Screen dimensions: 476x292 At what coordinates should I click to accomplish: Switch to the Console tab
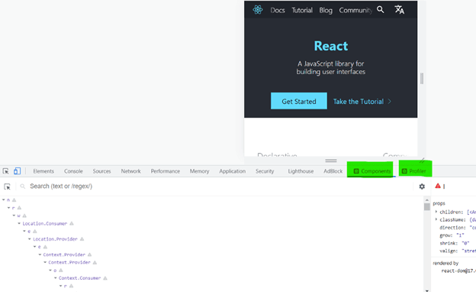coord(73,171)
